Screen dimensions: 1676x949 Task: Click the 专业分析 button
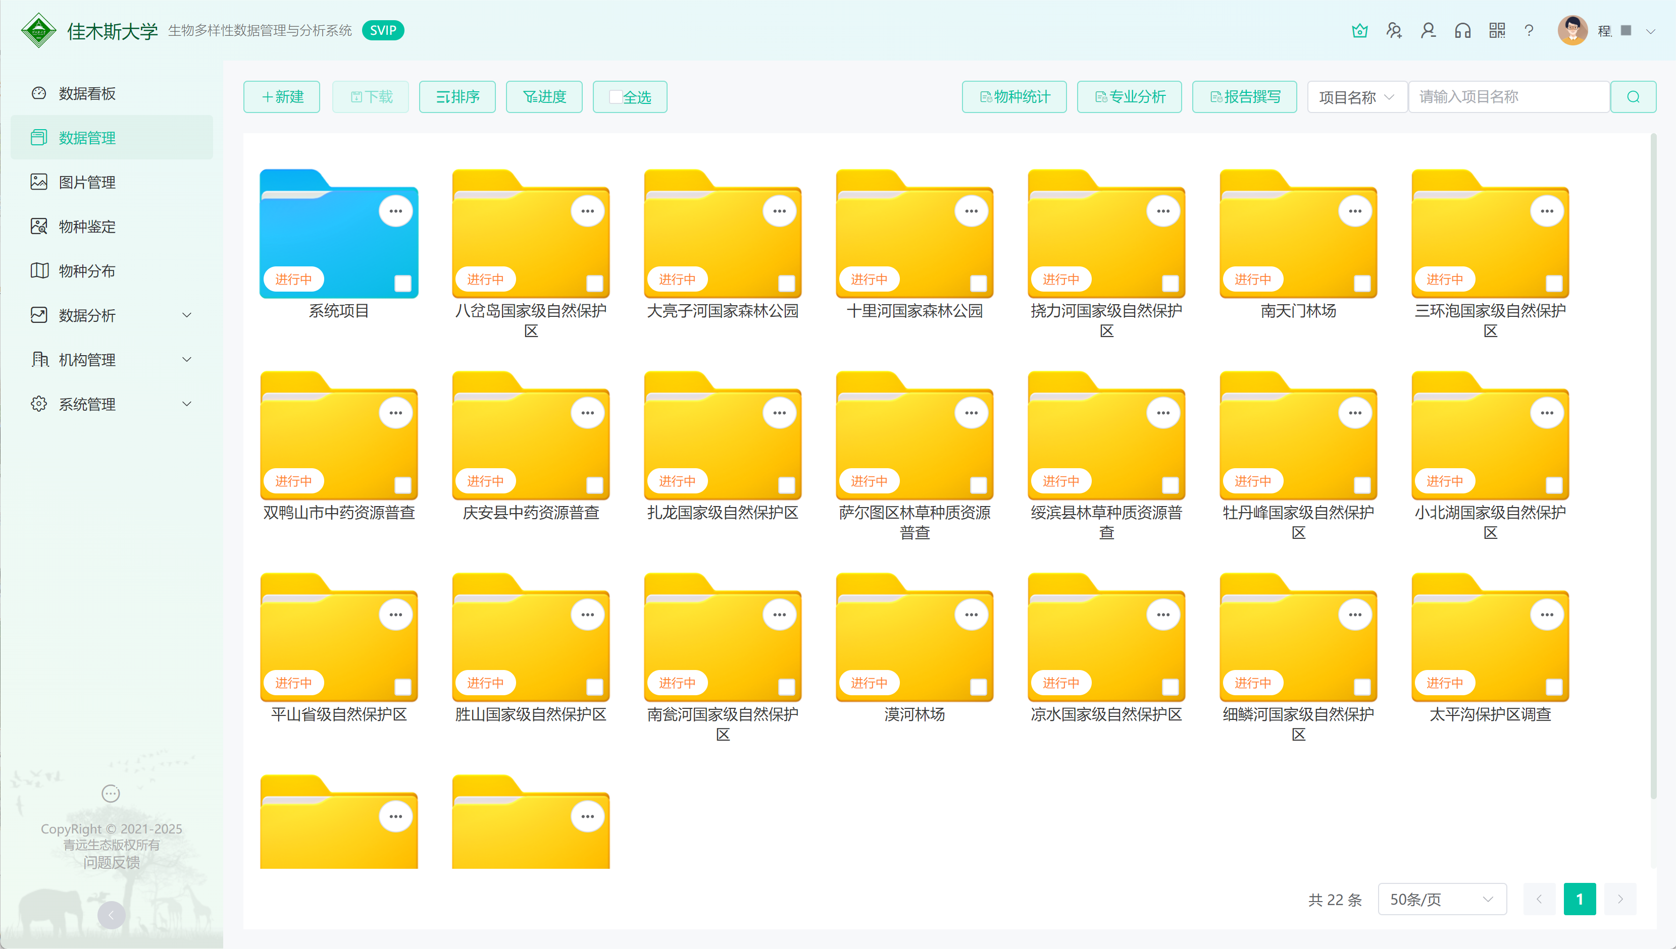pyautogui.click(x=1129, y=97)
